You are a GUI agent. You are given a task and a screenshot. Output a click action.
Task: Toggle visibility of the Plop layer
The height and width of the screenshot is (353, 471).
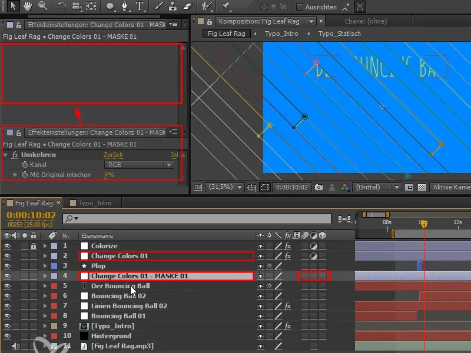7,266
